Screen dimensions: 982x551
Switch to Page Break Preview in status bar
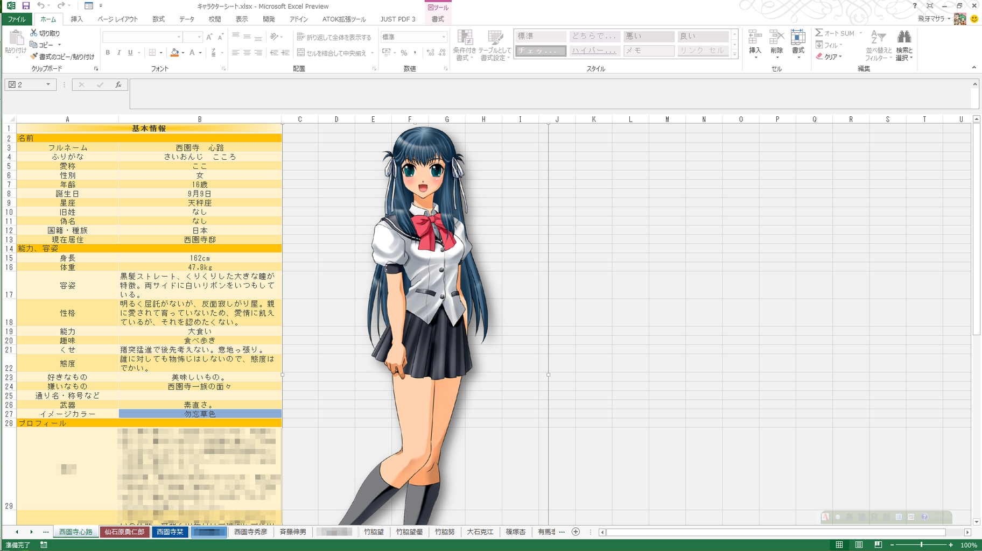coord(878,545)
